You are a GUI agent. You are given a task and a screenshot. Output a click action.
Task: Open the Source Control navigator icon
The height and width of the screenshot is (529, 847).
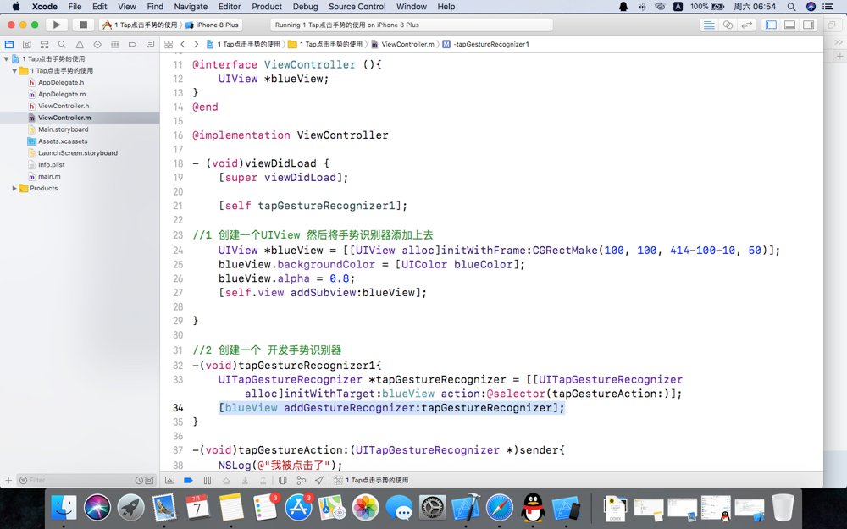point(26,44)
